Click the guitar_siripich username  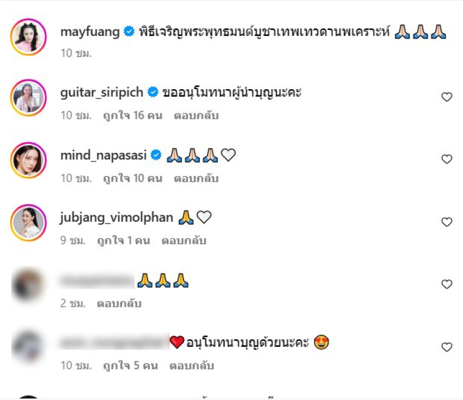pyautogui.click(x=102, y=93)
